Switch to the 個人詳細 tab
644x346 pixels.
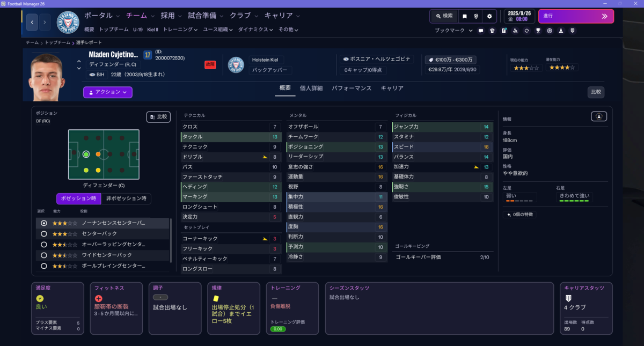(x=311, y=88)
